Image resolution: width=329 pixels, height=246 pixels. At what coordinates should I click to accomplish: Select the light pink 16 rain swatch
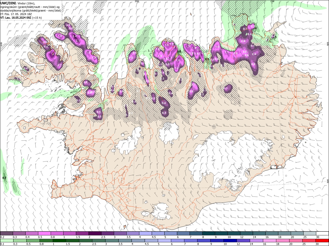pos(270,241)
